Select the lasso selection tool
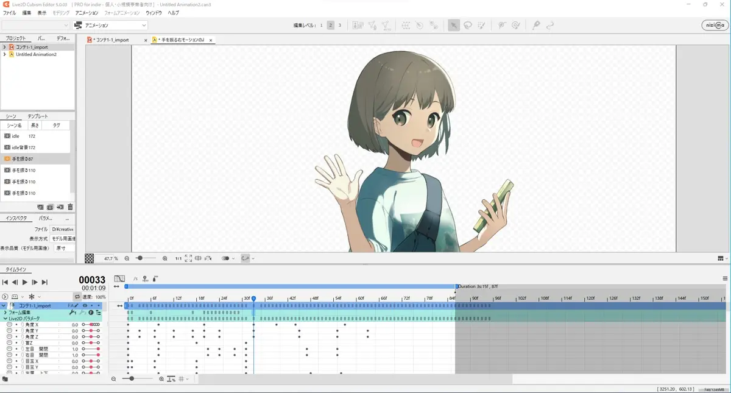The height and width of the screenshot is (393, 731). [467, 25]
